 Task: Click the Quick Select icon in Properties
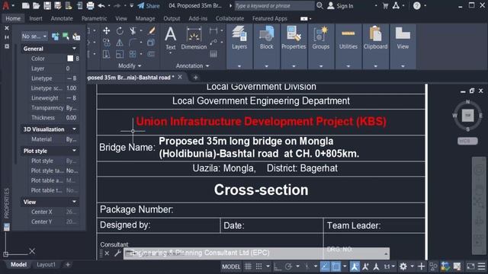(76, 37)
